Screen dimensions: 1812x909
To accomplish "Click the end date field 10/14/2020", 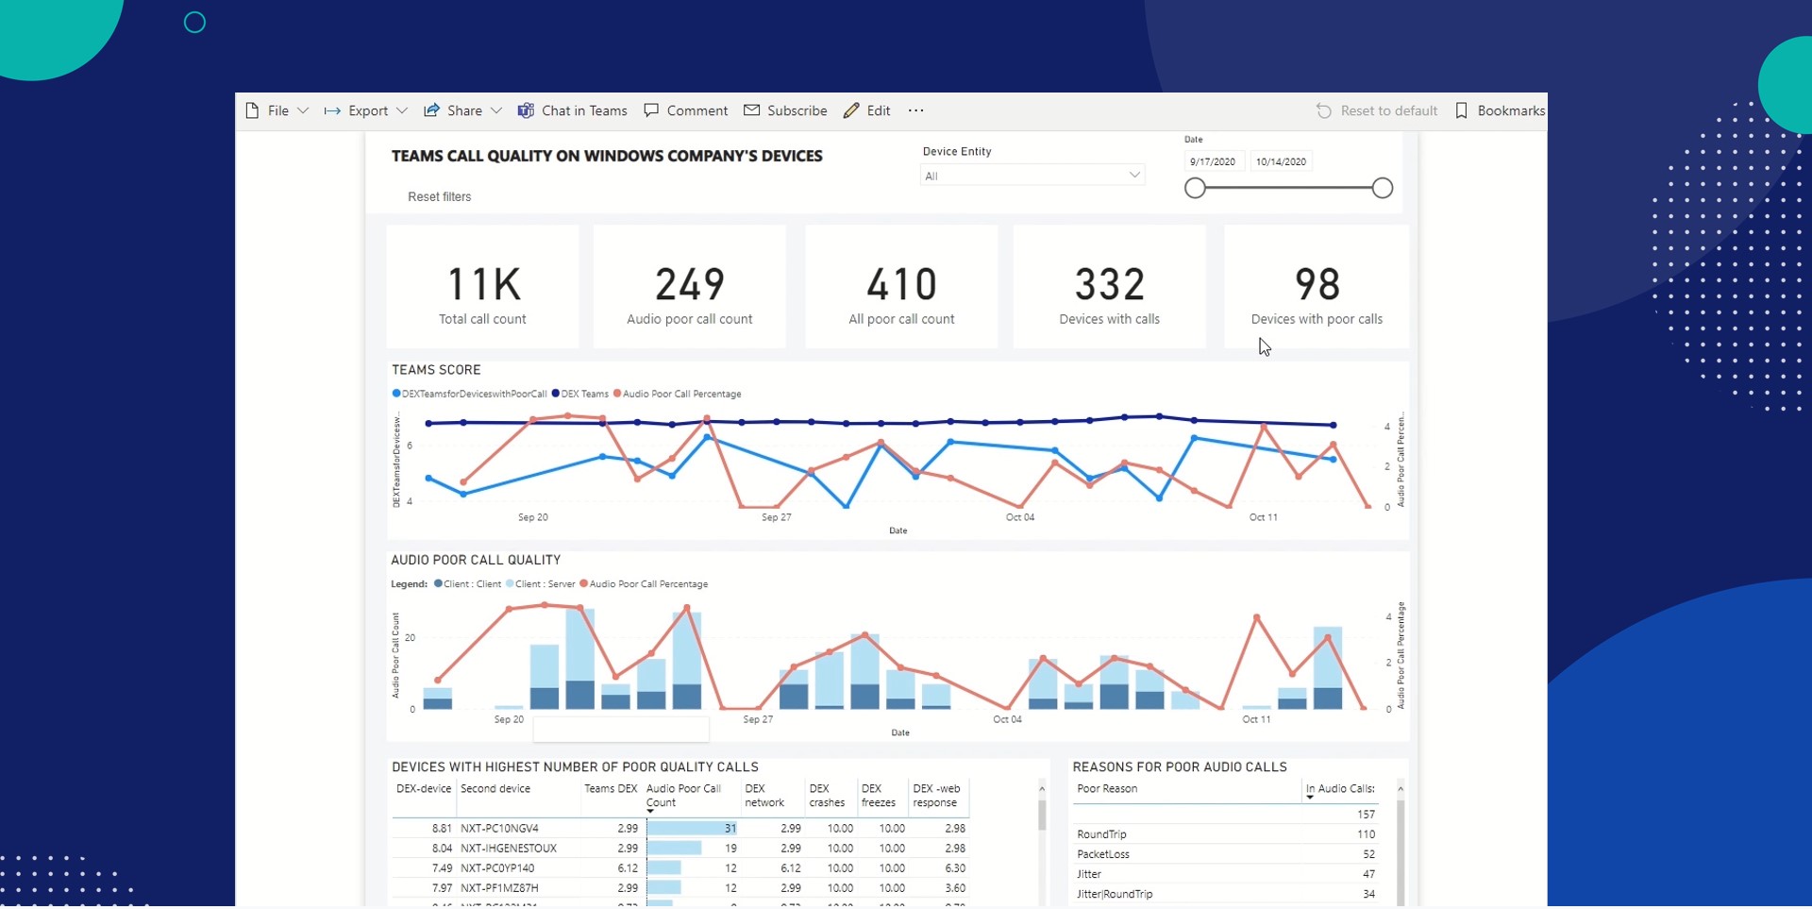I will pyautogui.click(x=1282, y=161).
